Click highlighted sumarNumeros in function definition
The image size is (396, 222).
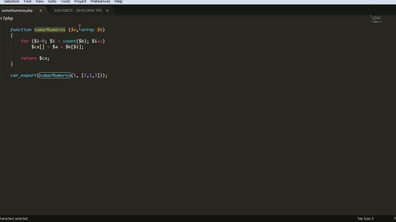49,30
